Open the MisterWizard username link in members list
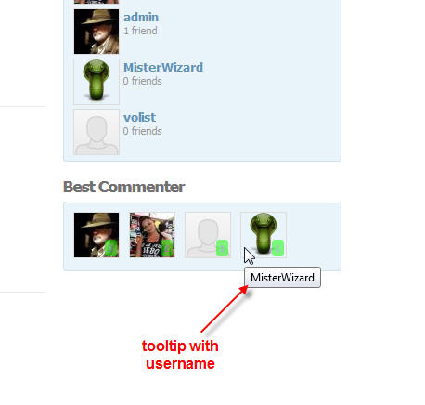The image size is (425, 405). (x=163, y=67)
